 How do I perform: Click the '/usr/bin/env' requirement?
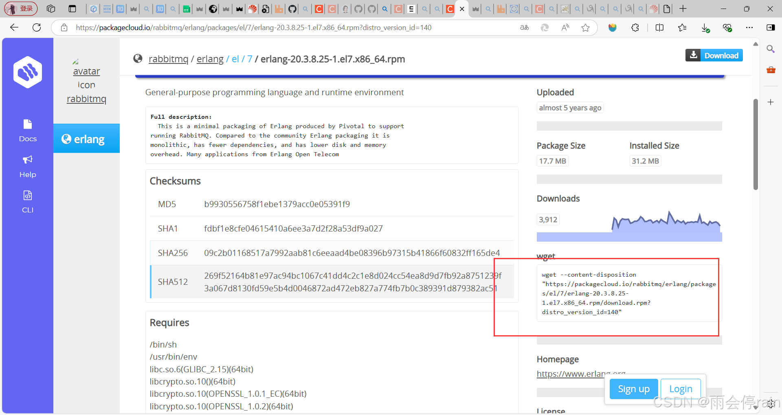tap(174, 357)
